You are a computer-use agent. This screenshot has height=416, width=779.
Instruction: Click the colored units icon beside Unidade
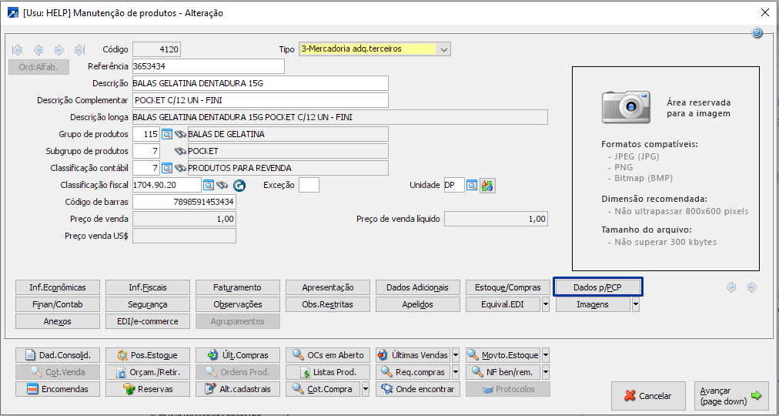pos(486,186)
